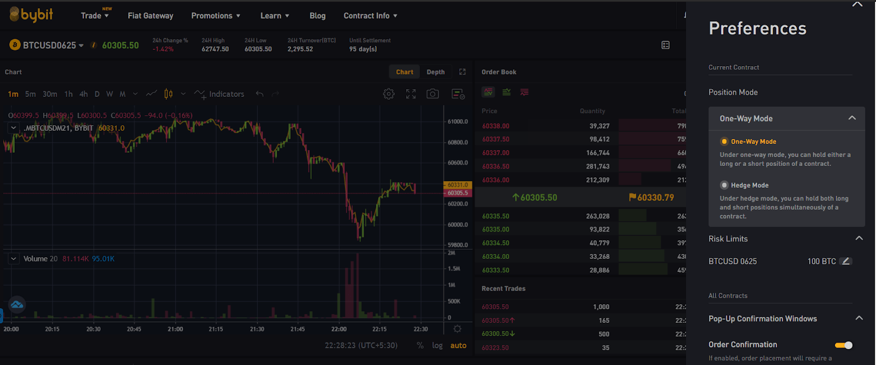Collapse the Risk Limits section

tap(859, 238)
